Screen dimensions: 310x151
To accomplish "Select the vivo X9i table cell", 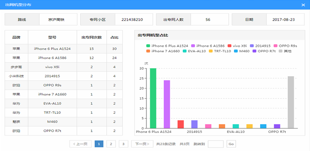I will (52, 67).
